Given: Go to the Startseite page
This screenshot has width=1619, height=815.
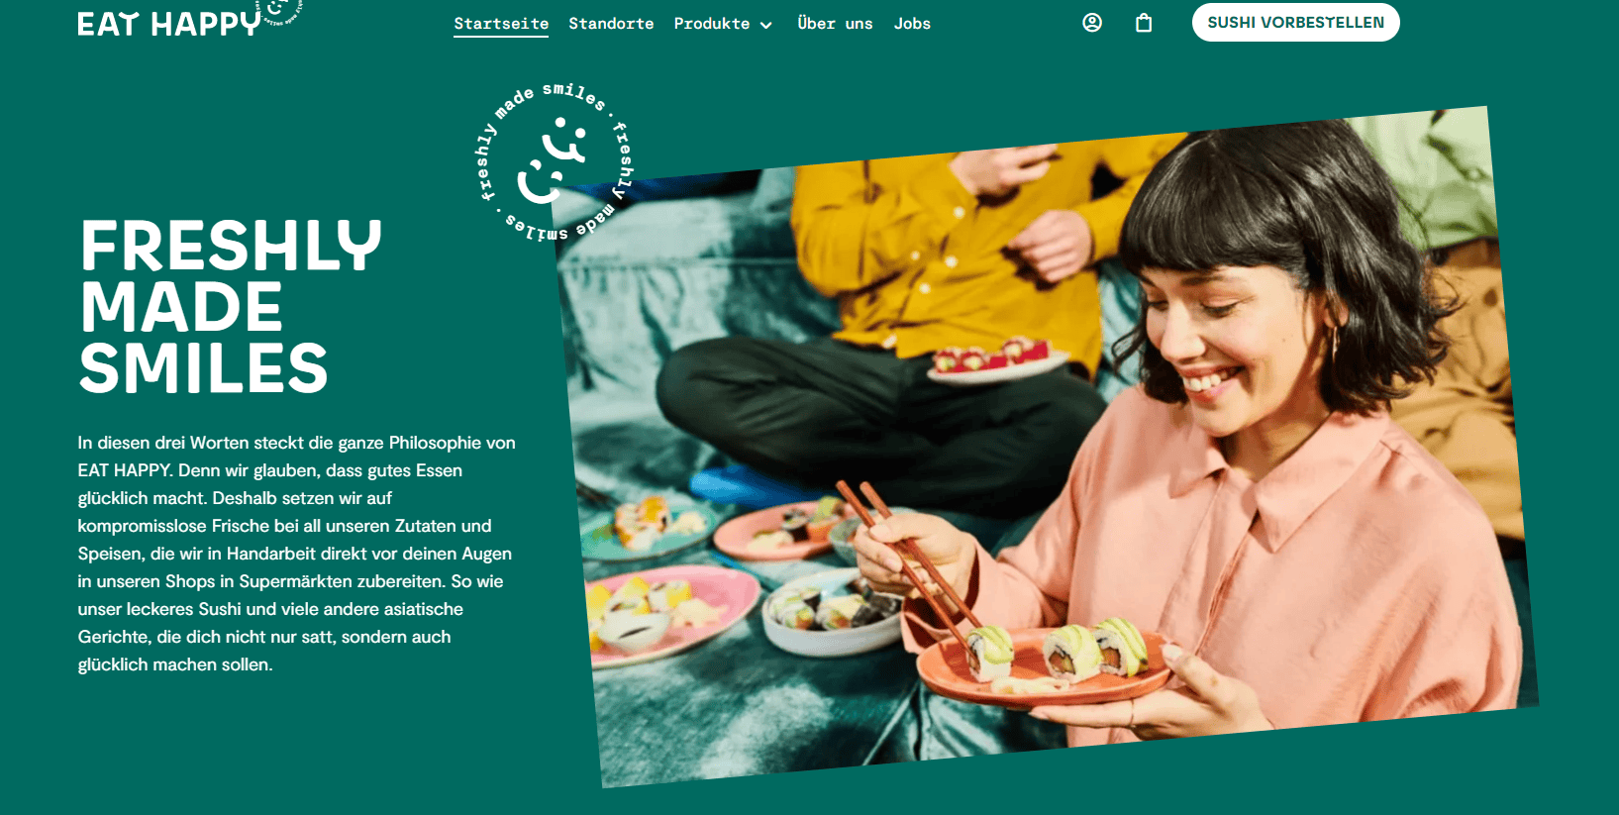Looking at the screenshot, I should [x=501, y=23].
